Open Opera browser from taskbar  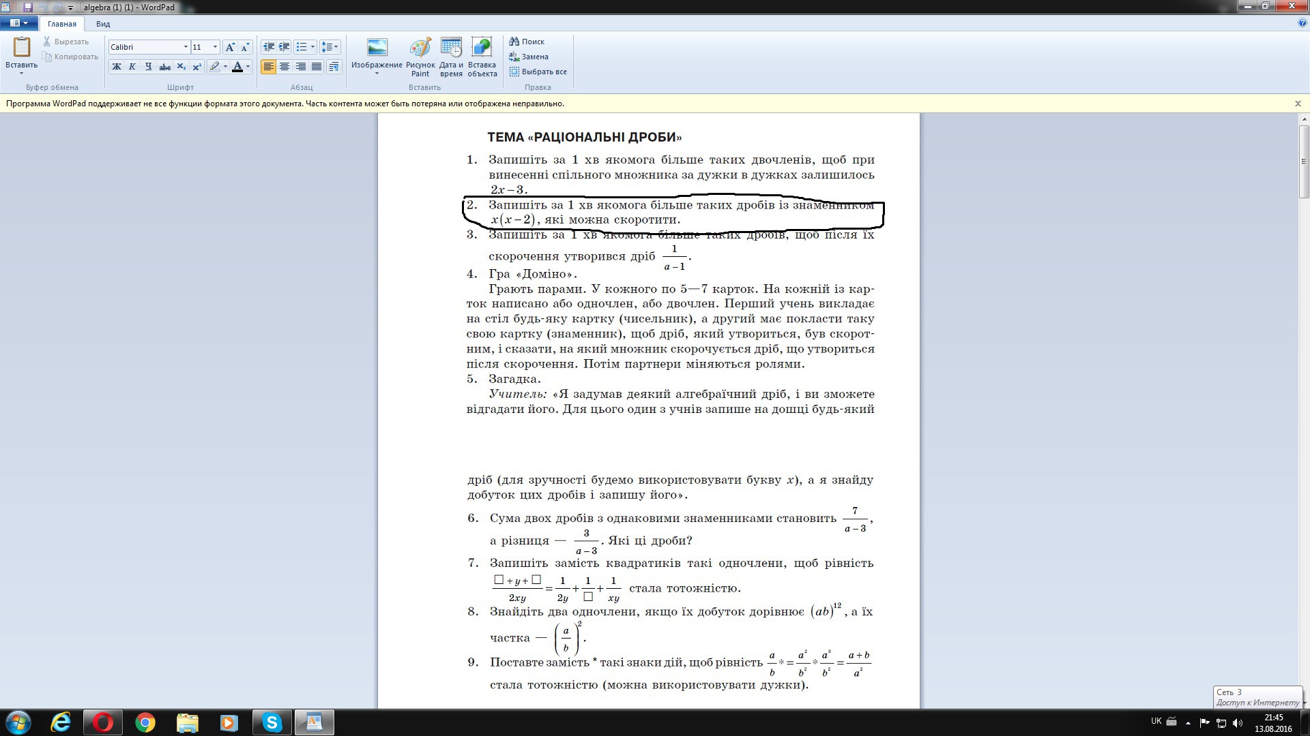coord(103,722)
